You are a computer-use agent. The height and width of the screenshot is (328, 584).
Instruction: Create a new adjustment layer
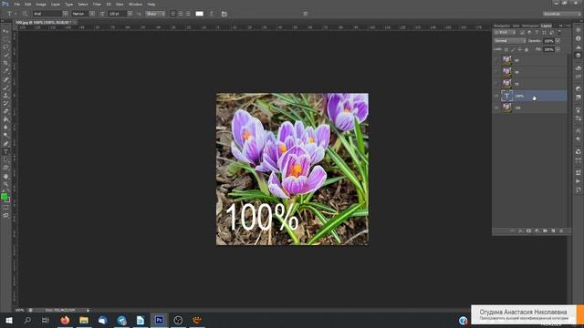537,231
